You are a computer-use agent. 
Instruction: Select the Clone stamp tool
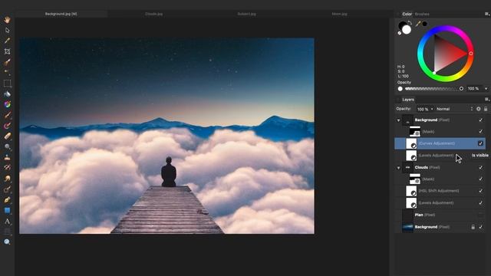(x=7, y=157)
